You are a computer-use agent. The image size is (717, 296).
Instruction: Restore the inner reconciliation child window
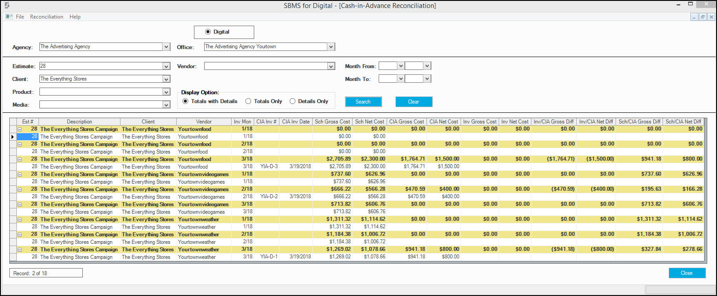(703, 17)
